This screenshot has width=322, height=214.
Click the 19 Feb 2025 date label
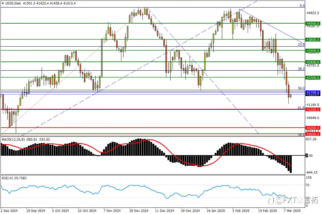pyautogui.click(x=267, y=211)
